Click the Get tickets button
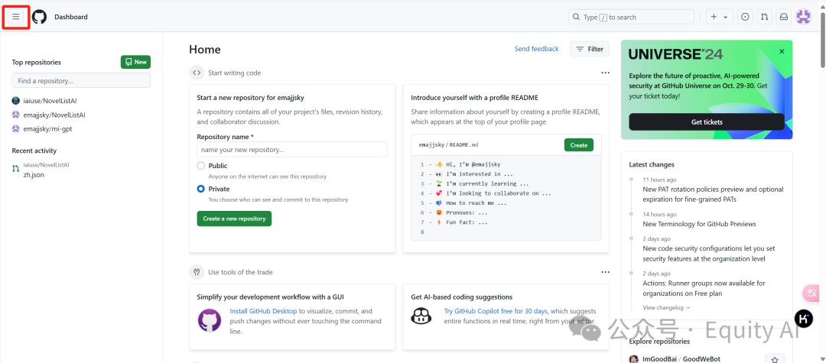826x363 pixels. tap(707, 122)
